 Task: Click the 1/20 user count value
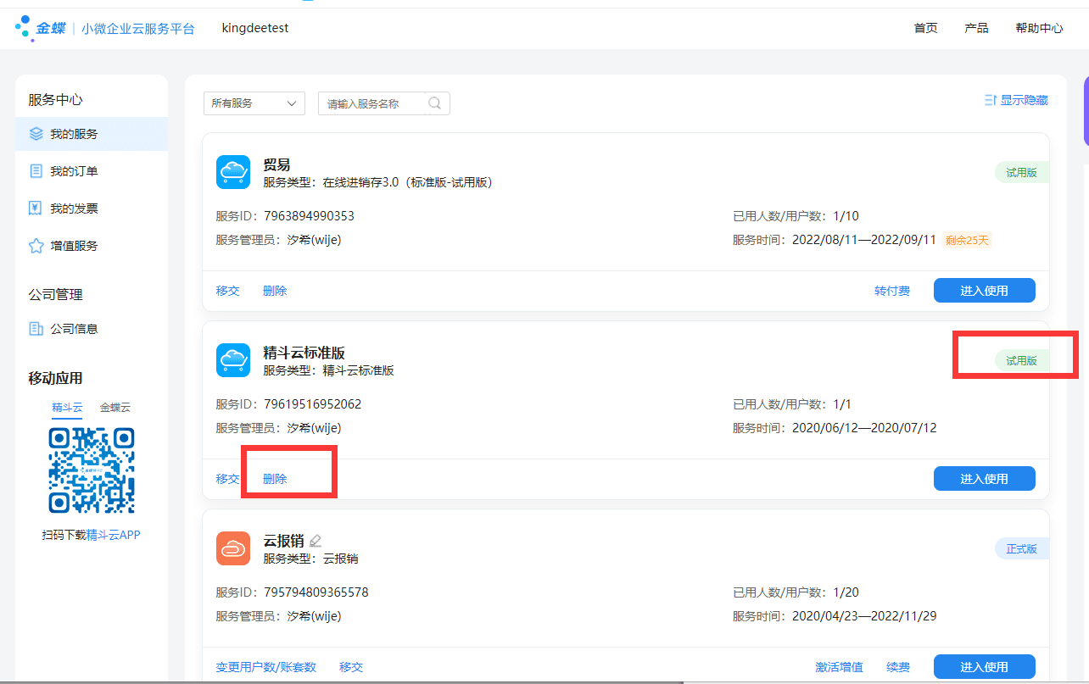[x=846, y=592]
